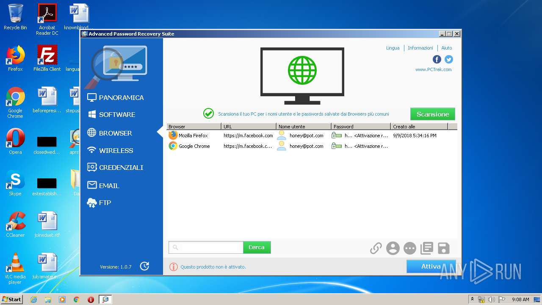The image size is (542, 305).
Task: Sort by the Browser column header
Action: click(194, 126)
